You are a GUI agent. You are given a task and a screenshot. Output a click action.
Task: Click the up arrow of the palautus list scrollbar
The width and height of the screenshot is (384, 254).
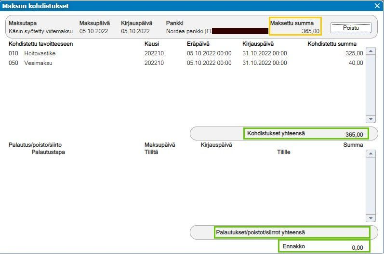[x=371, y=153]
